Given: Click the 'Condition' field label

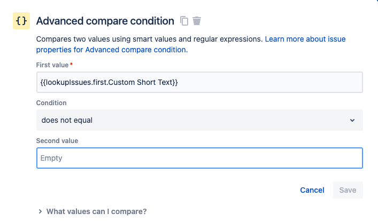Looking at the screenshot, I should coord(51,103).
